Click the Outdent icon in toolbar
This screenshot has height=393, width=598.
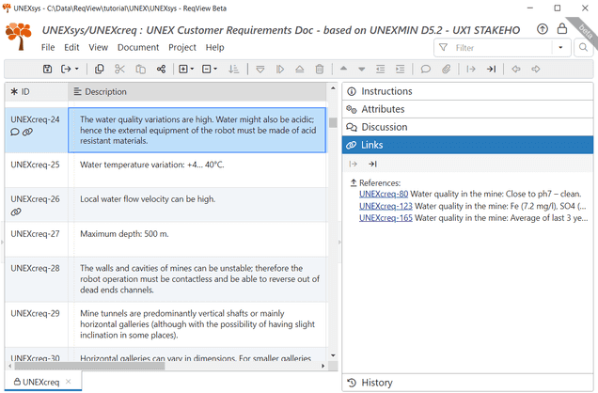pos(380,69)
